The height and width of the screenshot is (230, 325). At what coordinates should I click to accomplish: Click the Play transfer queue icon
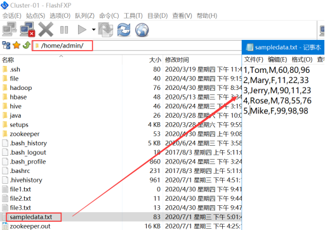tap(82, 30)
